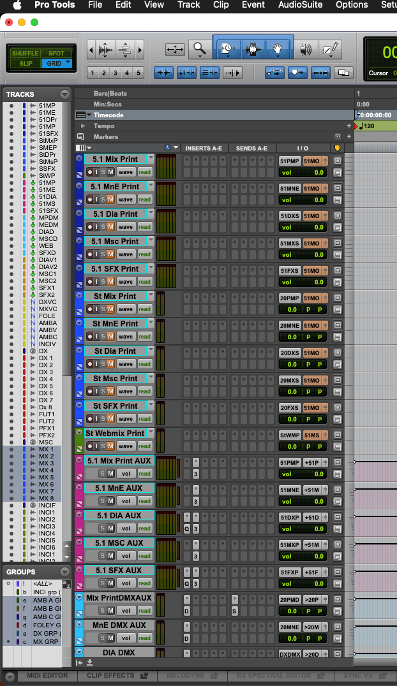Open the Markers ruler icon

pos(80,136)
